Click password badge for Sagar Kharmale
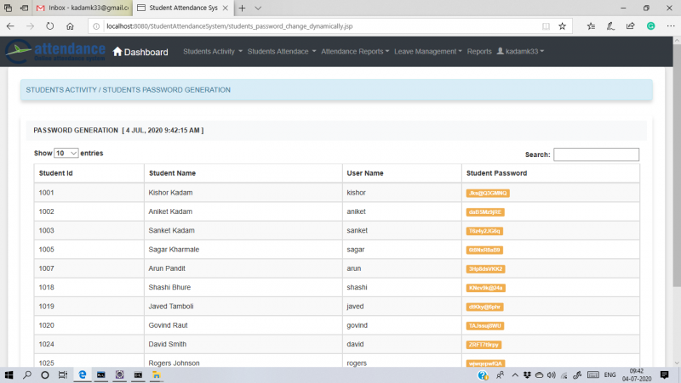Viewport: 681px width, 383px height. pos(484,250)
